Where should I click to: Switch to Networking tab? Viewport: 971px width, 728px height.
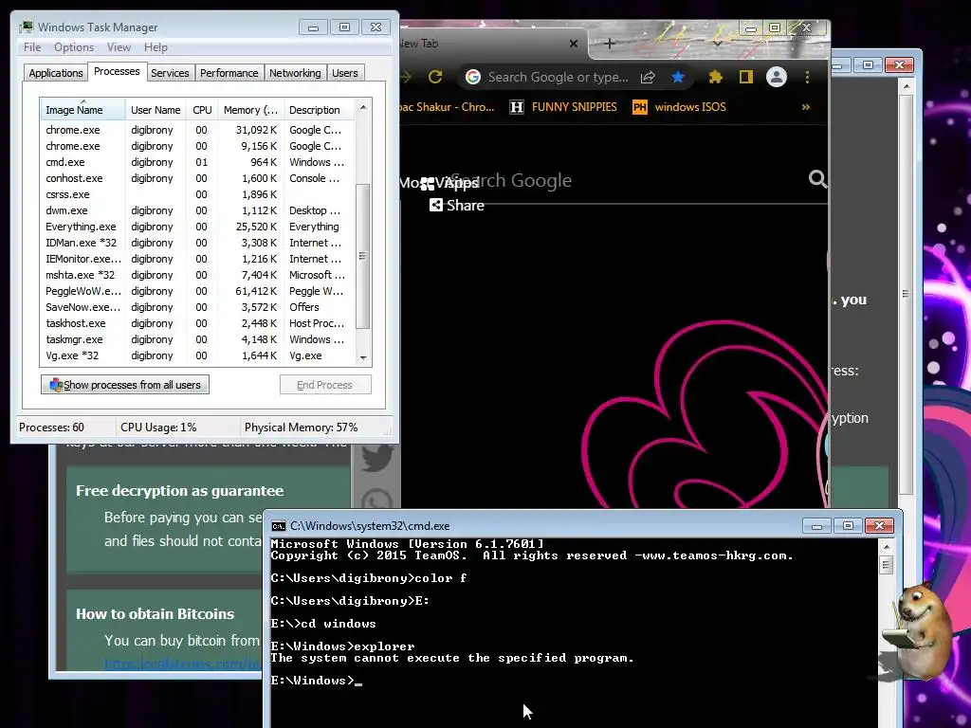pyautogui.click(x=295, y=73)
